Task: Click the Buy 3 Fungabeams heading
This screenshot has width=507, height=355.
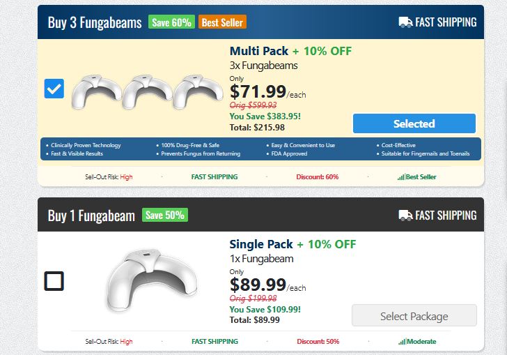Action: point(95,22)
